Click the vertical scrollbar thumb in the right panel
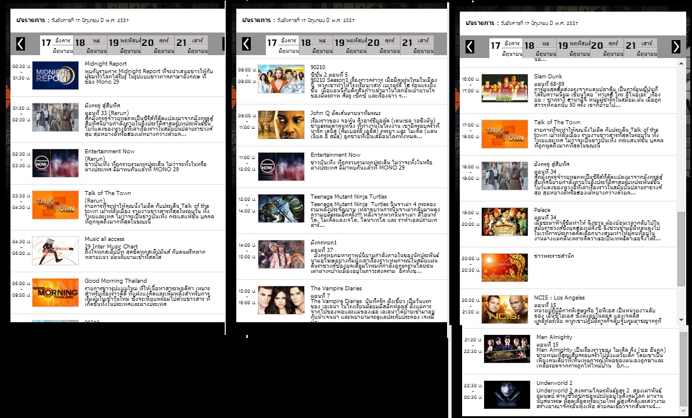Viewport: 692px width, 418px height. coord(681,248)
